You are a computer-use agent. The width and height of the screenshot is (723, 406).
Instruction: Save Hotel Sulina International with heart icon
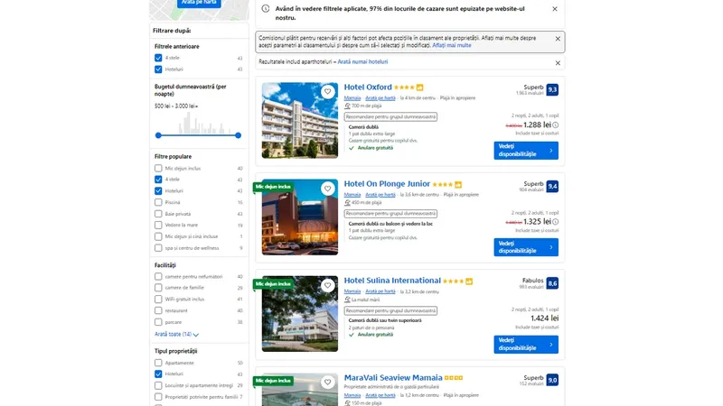tap(328, 285)
